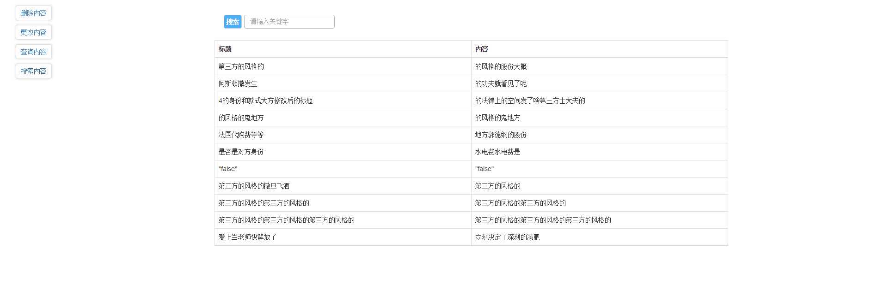Click content cell 的功夫就看见了呢
This screenshot has width=871, height=290.
(x=600, y=83)
